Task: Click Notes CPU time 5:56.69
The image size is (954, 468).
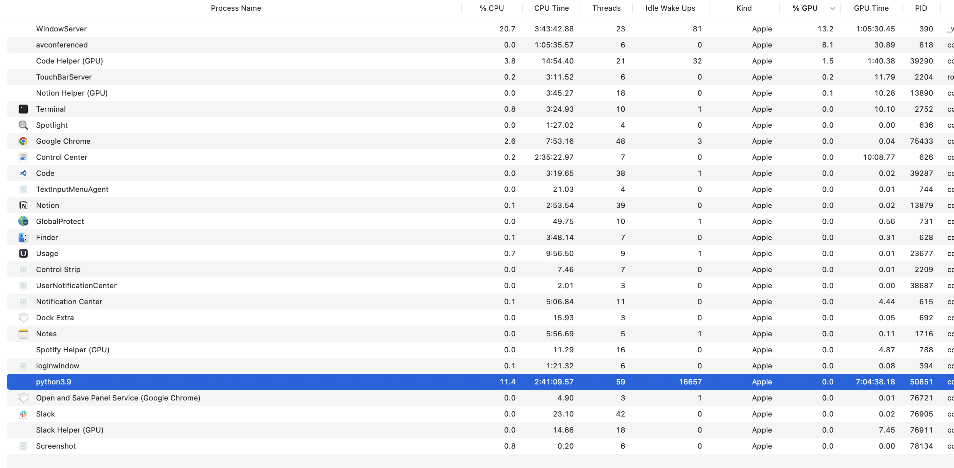Action: point(560,334)
